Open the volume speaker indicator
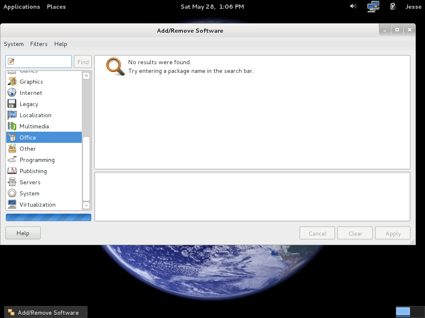The height and width of the screenshot is (318, 425). [353, 6]
